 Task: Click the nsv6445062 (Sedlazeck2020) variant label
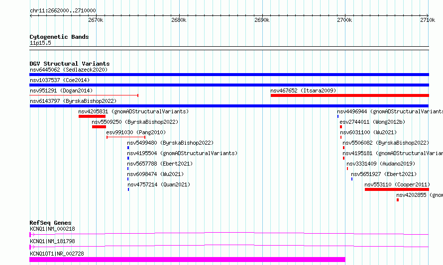(69, 70)
